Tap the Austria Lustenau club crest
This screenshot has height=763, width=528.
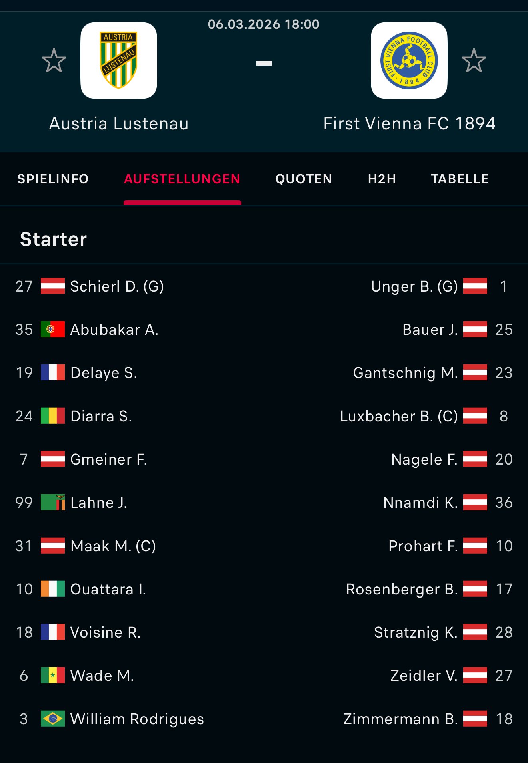119,60
